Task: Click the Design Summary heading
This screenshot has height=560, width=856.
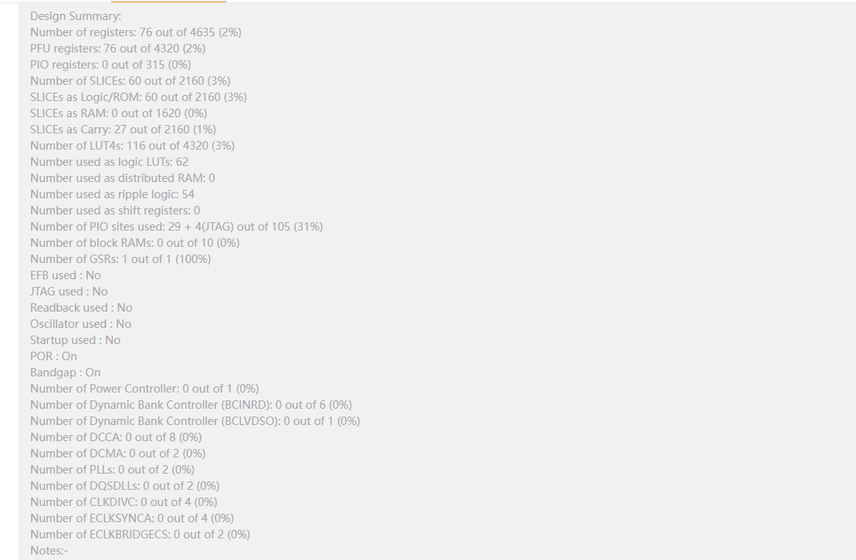Action: (76, 16)
